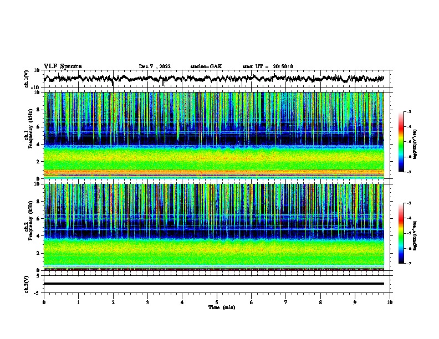
Task: Click the 'VLF Spectra' plot title
Action: coord(63,66)
